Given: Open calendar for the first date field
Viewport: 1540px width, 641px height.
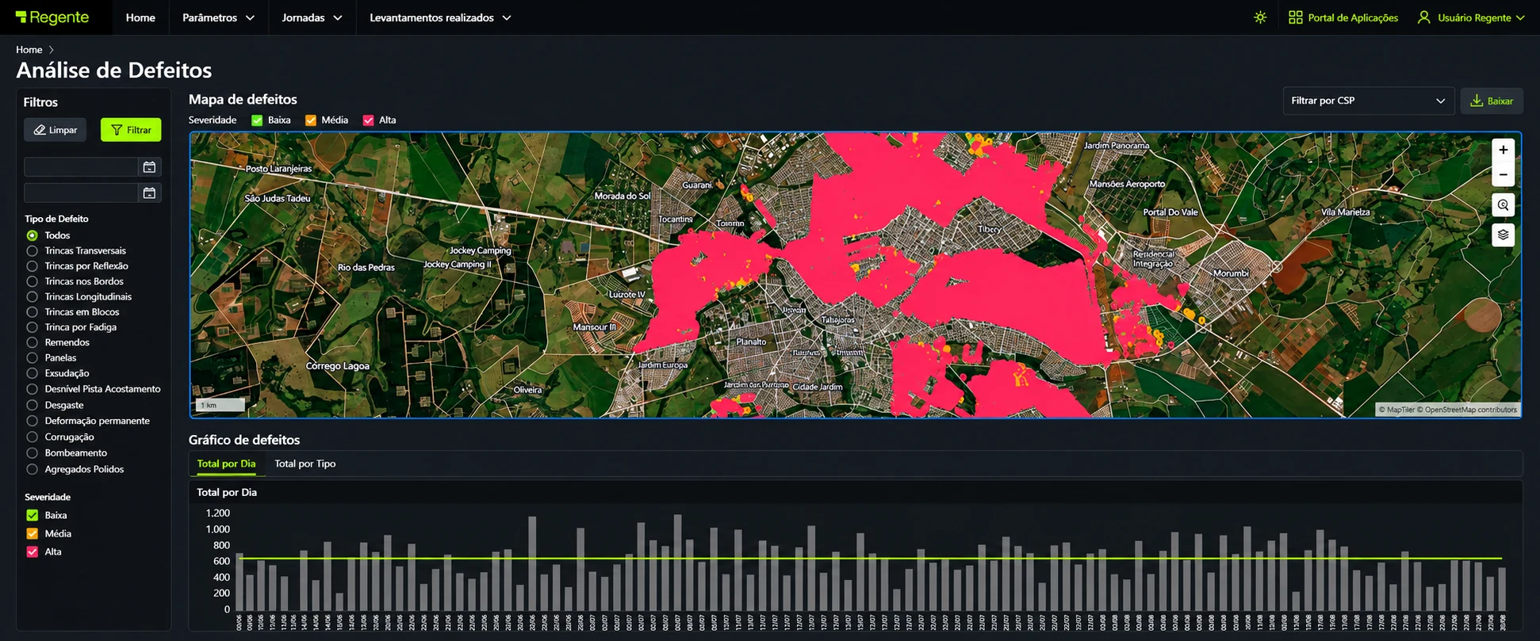Looking at the screenshot, I should pos(149,167).
